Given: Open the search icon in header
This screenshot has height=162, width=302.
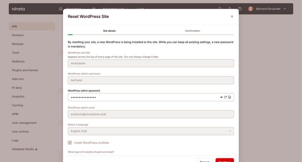Looking at the screenshot, I should [220, 9].
